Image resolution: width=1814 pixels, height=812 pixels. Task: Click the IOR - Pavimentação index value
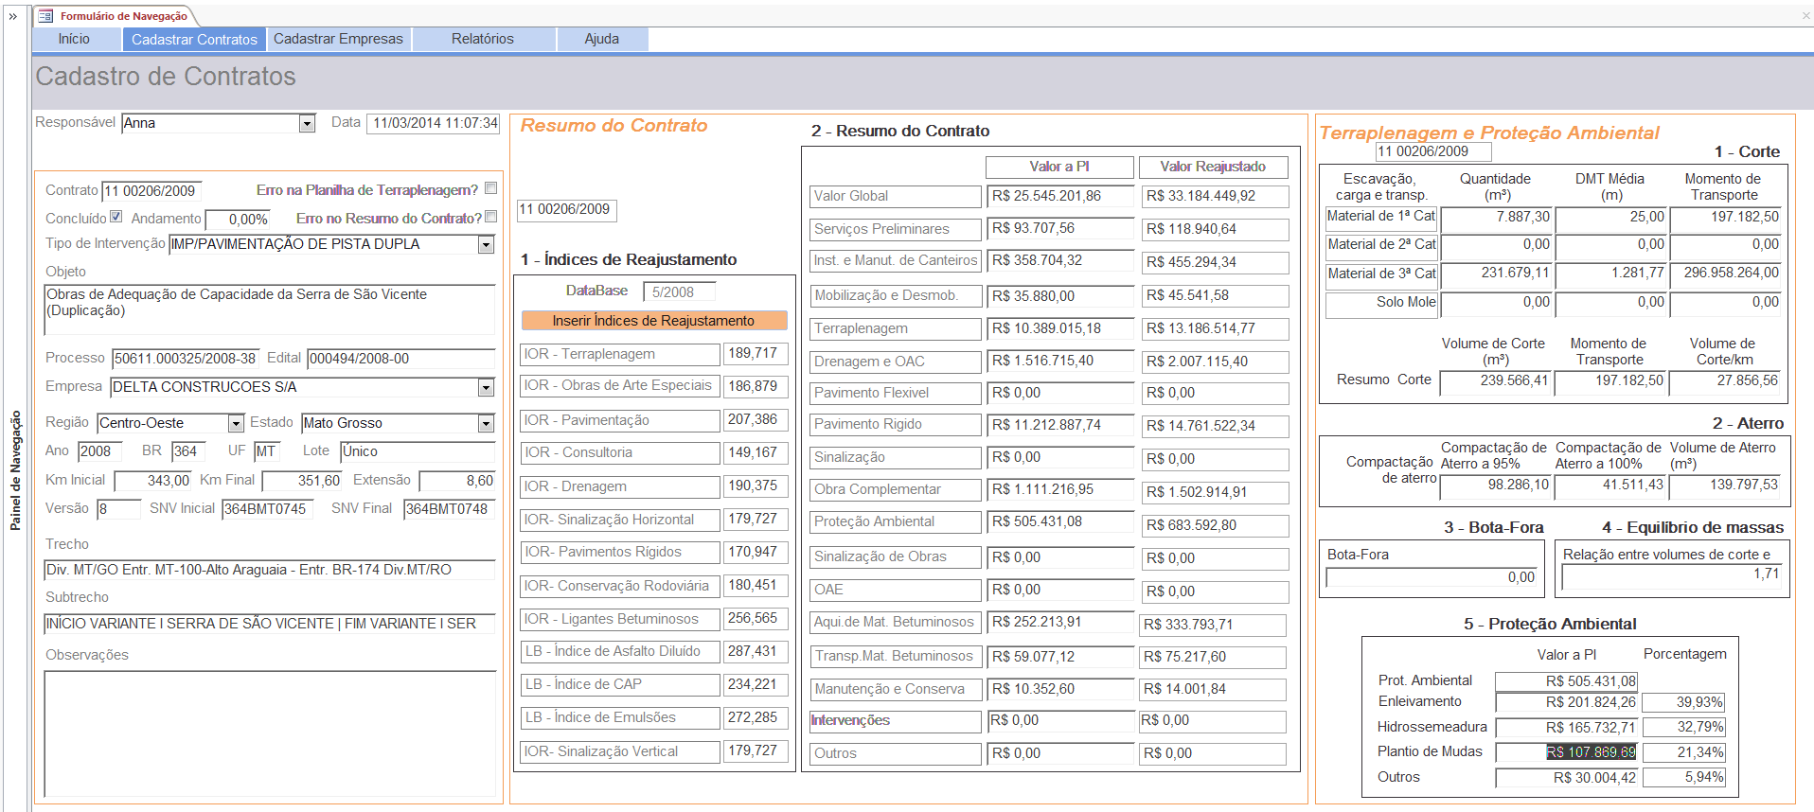(x=755, y=420)
